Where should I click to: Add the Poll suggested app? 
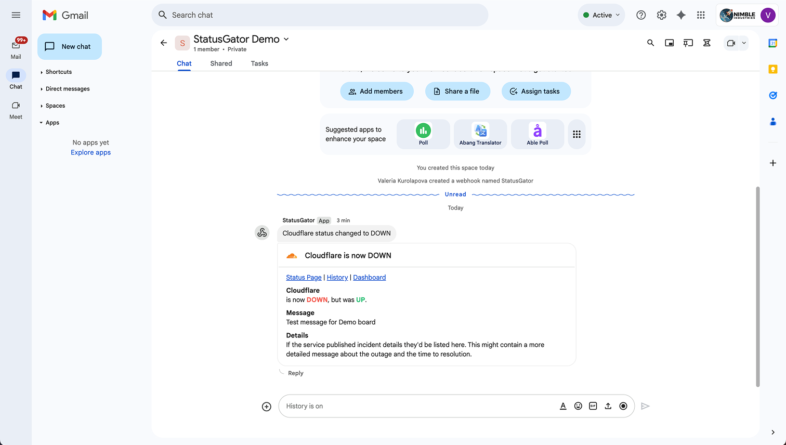pyautogui.click(x=423, y=134)
